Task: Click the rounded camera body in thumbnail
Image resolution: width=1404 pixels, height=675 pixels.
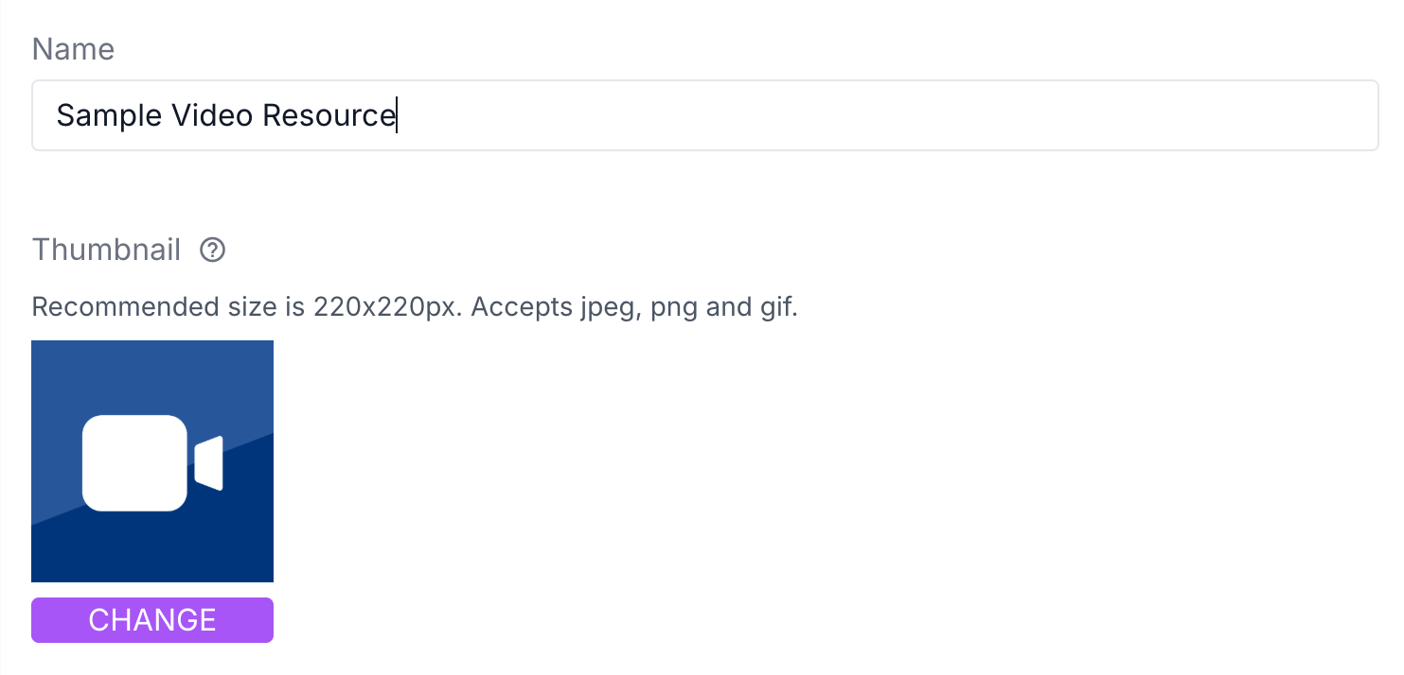Action: (x=134, y=463)
